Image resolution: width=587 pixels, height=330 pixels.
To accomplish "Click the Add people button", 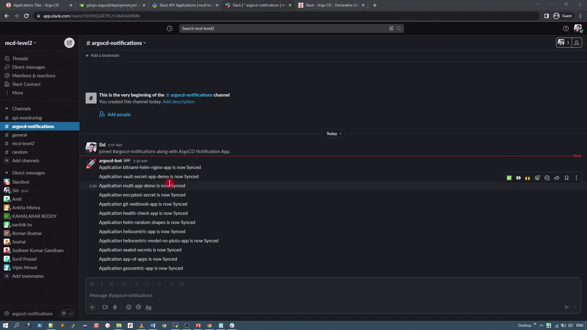I will coord(115,115).
